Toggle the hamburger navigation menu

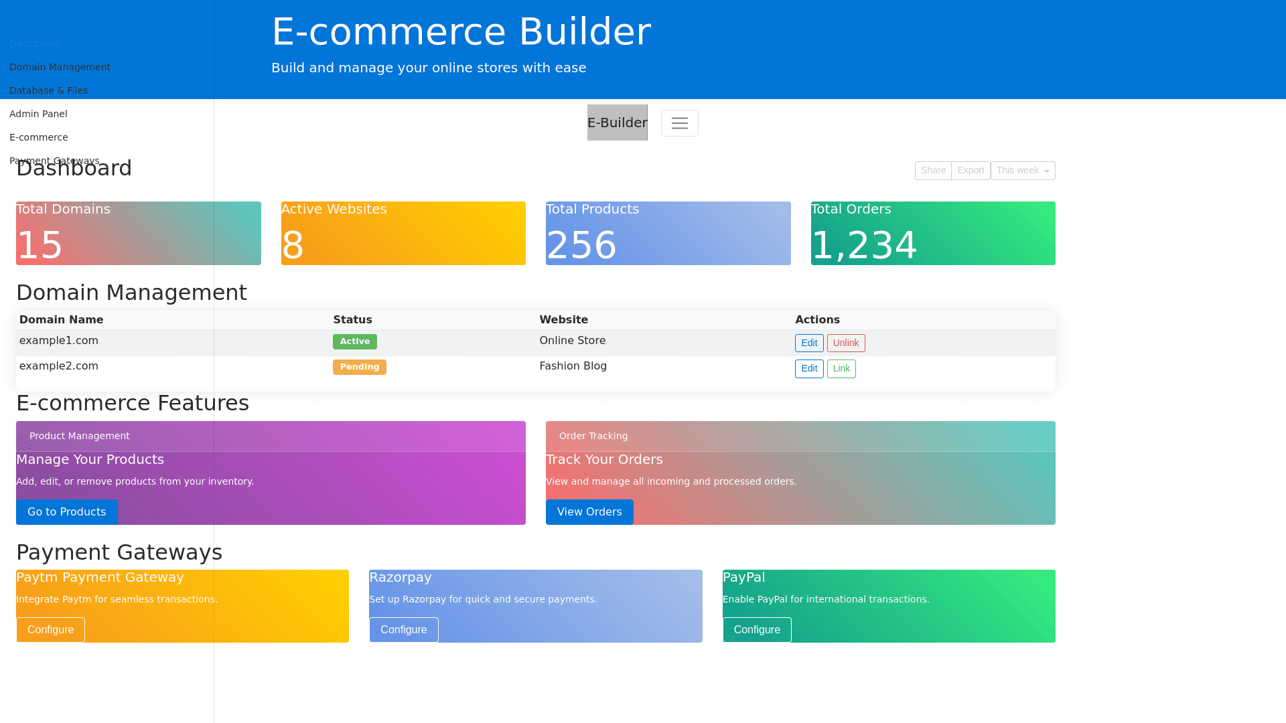click(679, 123)
